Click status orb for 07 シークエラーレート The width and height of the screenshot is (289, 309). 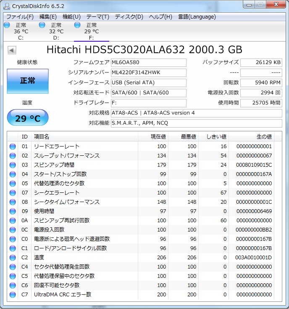pyautogui.click(x=13, y=193)
